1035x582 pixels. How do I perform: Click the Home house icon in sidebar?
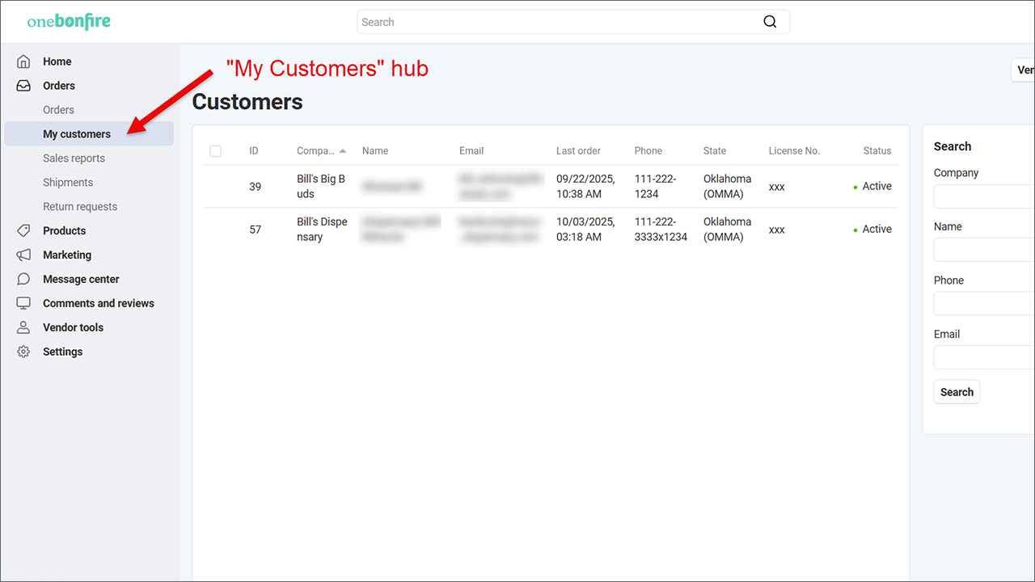point(23,61)
